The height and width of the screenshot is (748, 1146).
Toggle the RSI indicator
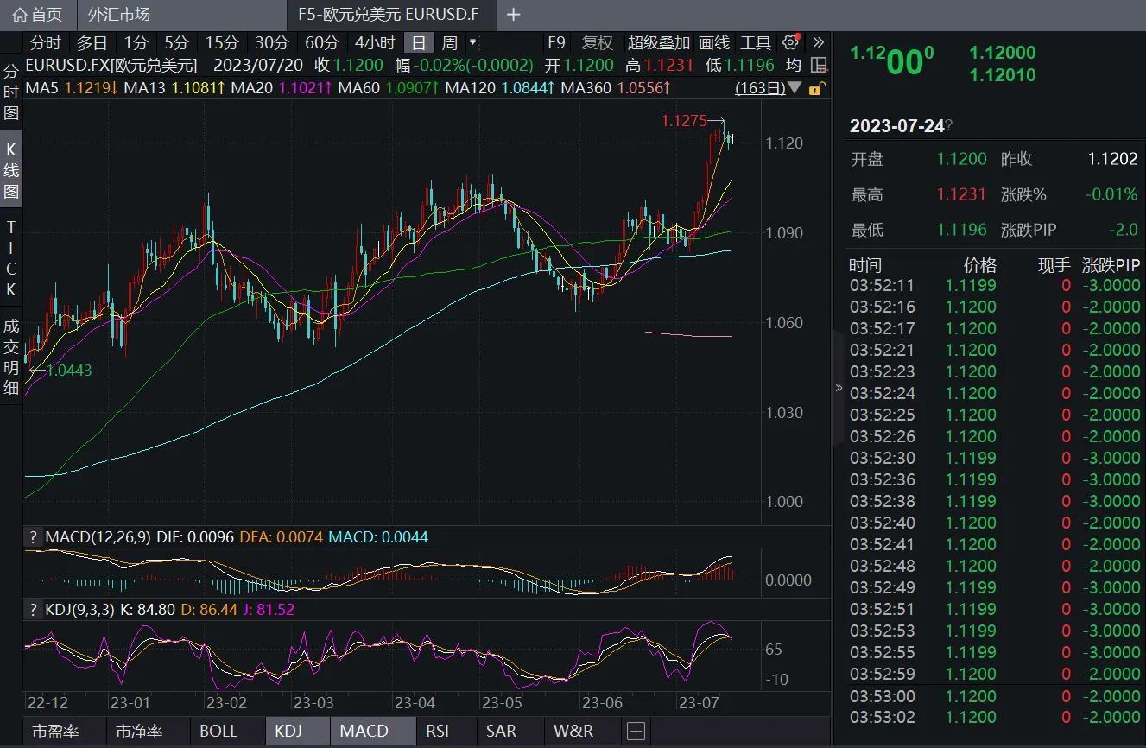click(438, 732)
